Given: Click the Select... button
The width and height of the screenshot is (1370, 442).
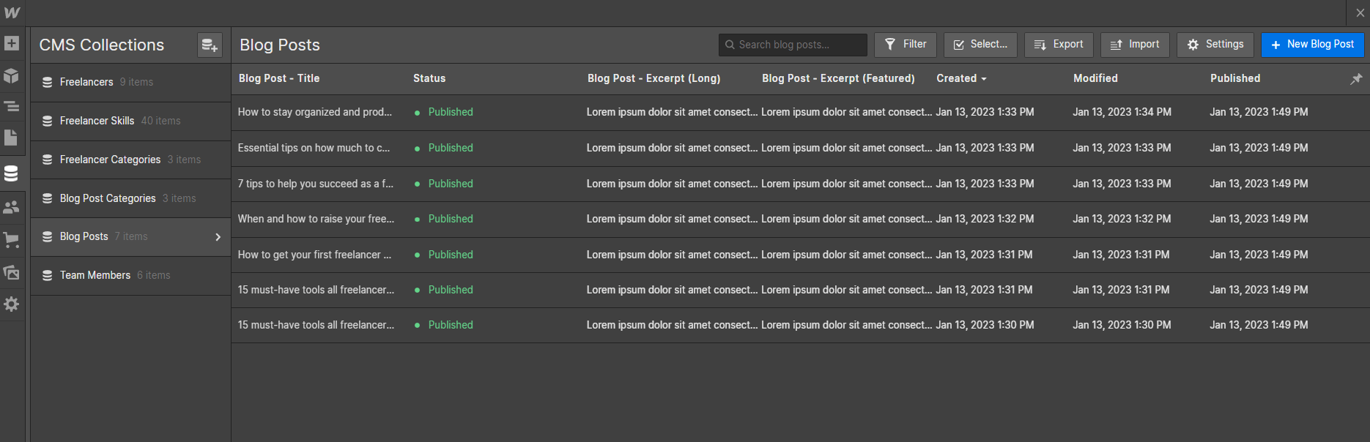Looking at the screenshot, I should click(980, 45).
